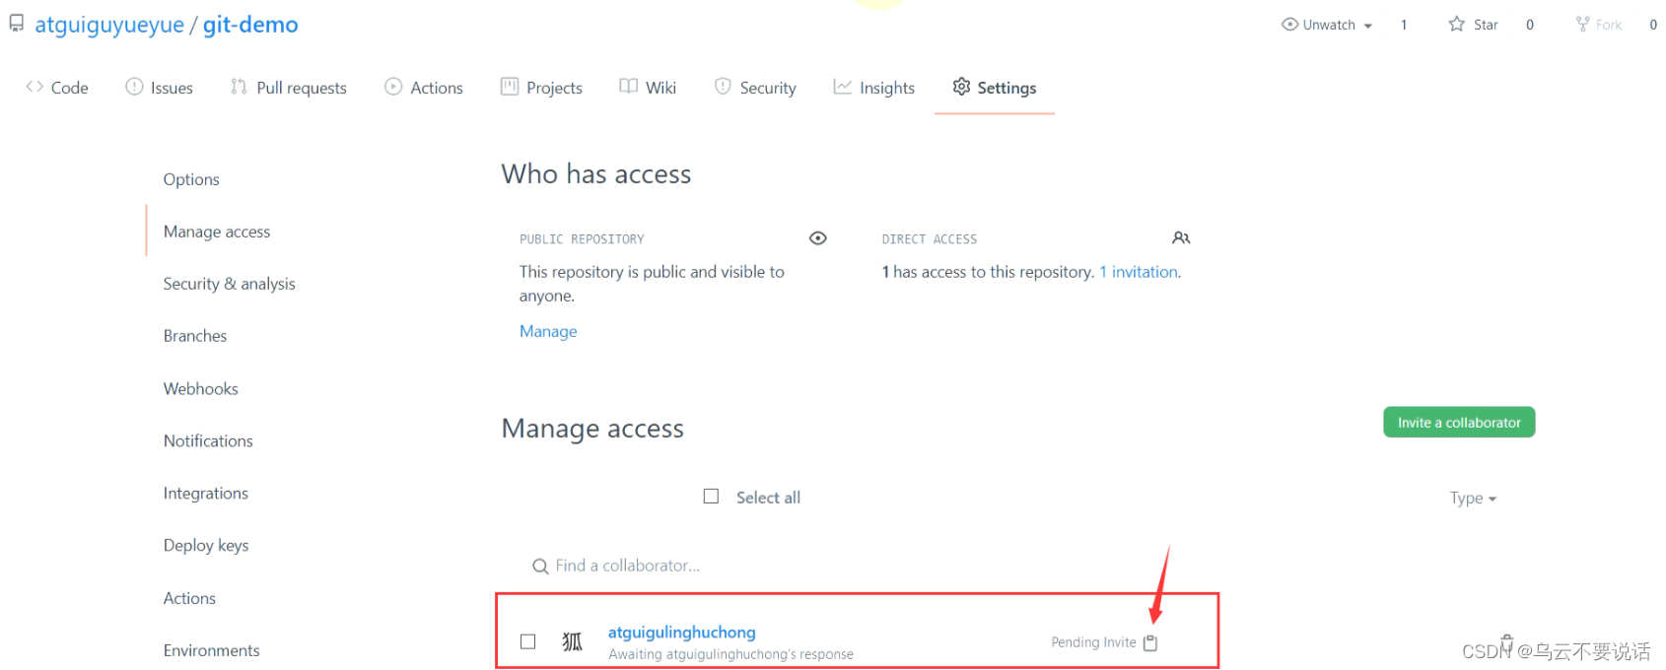
Task: Open Deploy keys settings
Action: [x=206, y=545]
